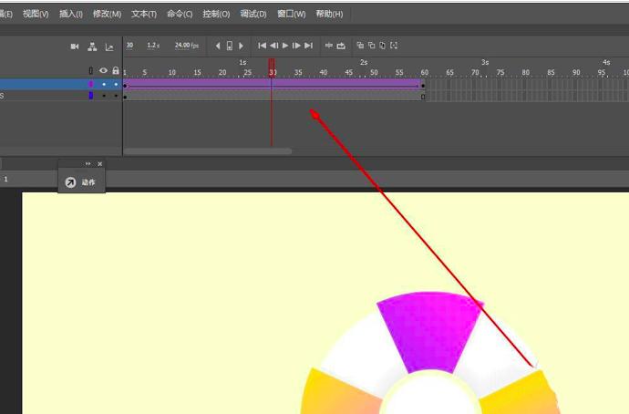Select the end frame of the second layer
This screenshot has height=414, width=629.
423,97
